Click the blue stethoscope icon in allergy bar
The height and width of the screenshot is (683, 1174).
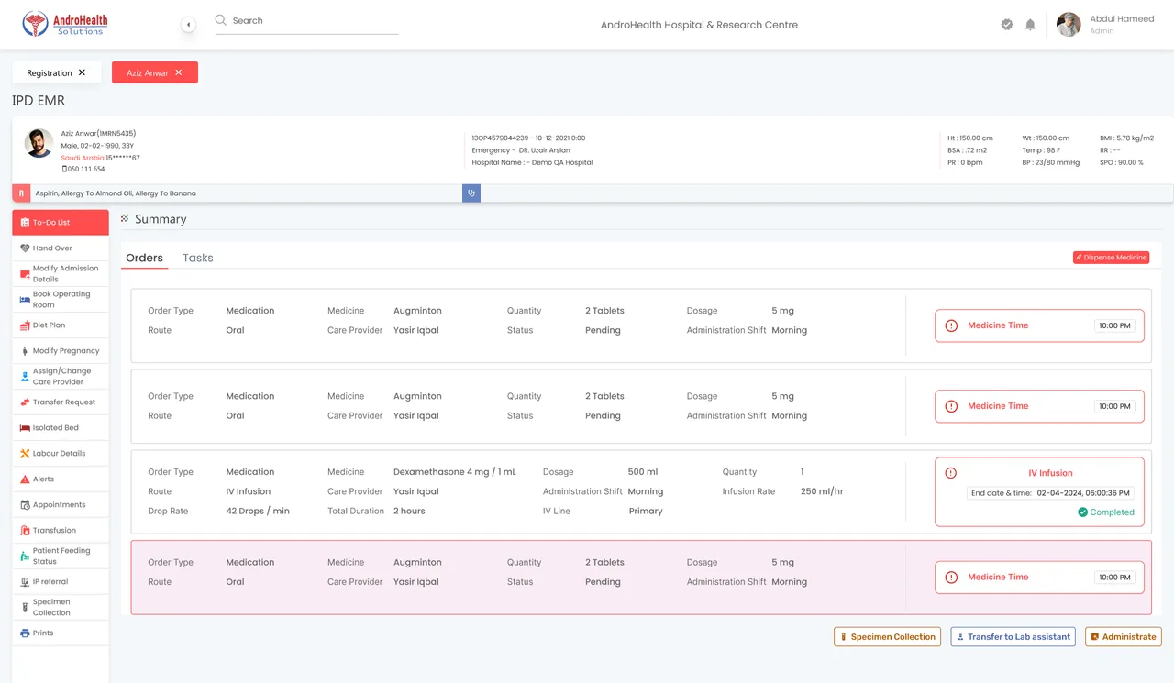click(x=471, y=193)
